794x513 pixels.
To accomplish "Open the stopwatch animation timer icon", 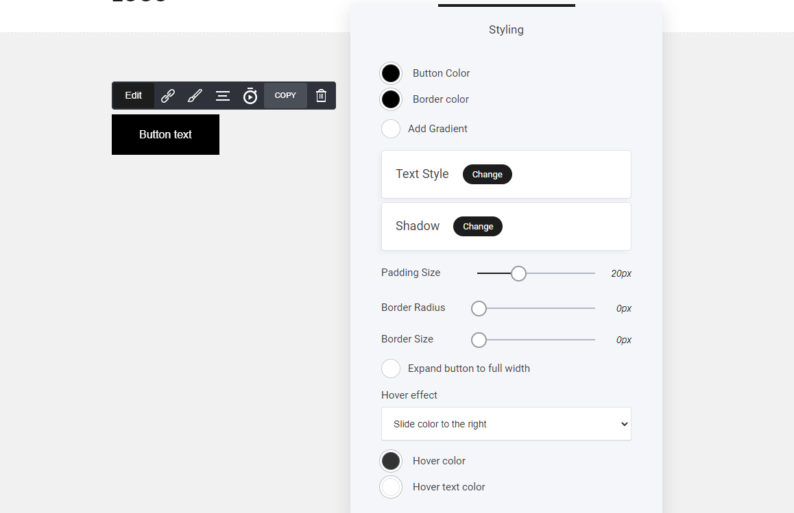I will pos(250,96).
